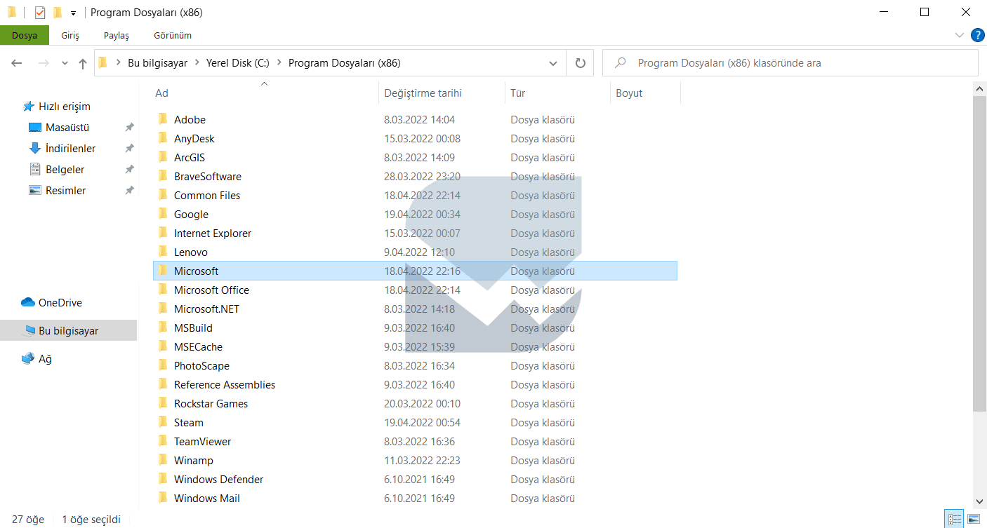
Task: Click the Back navigation arrow
Action: point(17,63)
